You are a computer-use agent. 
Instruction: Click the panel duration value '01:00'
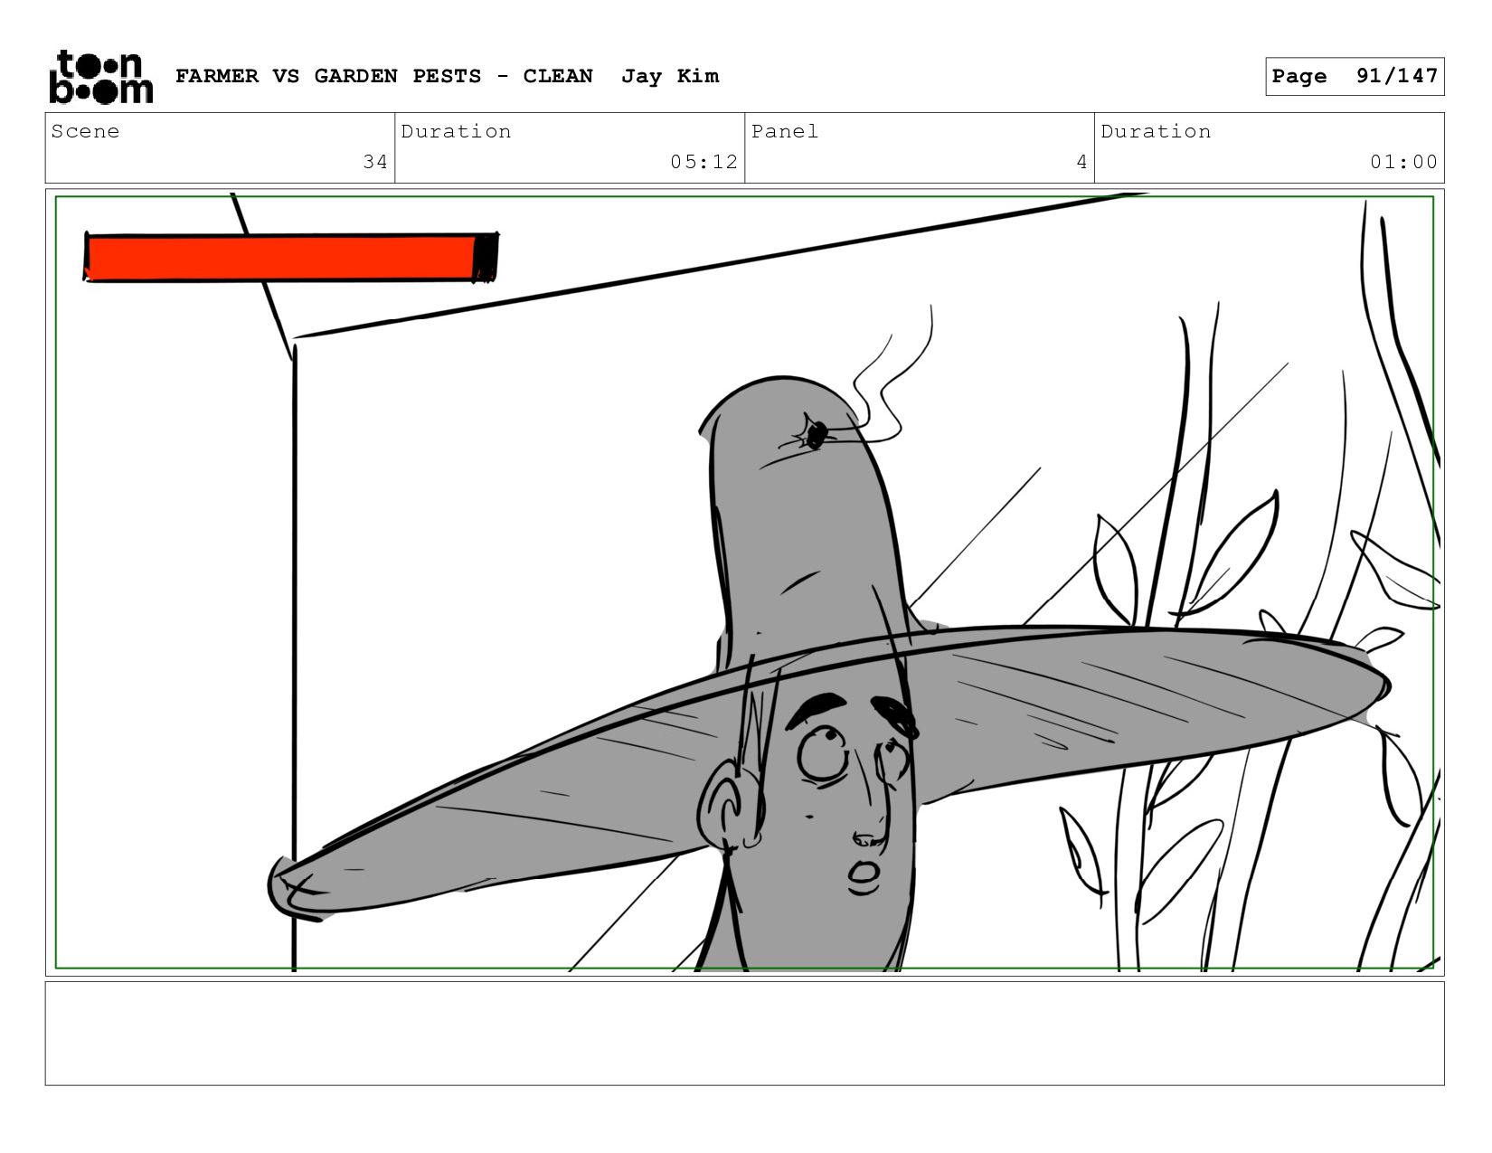(x=1403, y=162)
